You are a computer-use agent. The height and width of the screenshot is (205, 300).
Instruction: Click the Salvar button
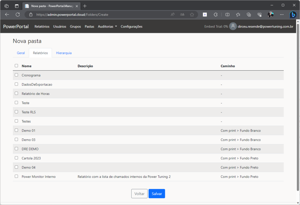coord(157,194)
